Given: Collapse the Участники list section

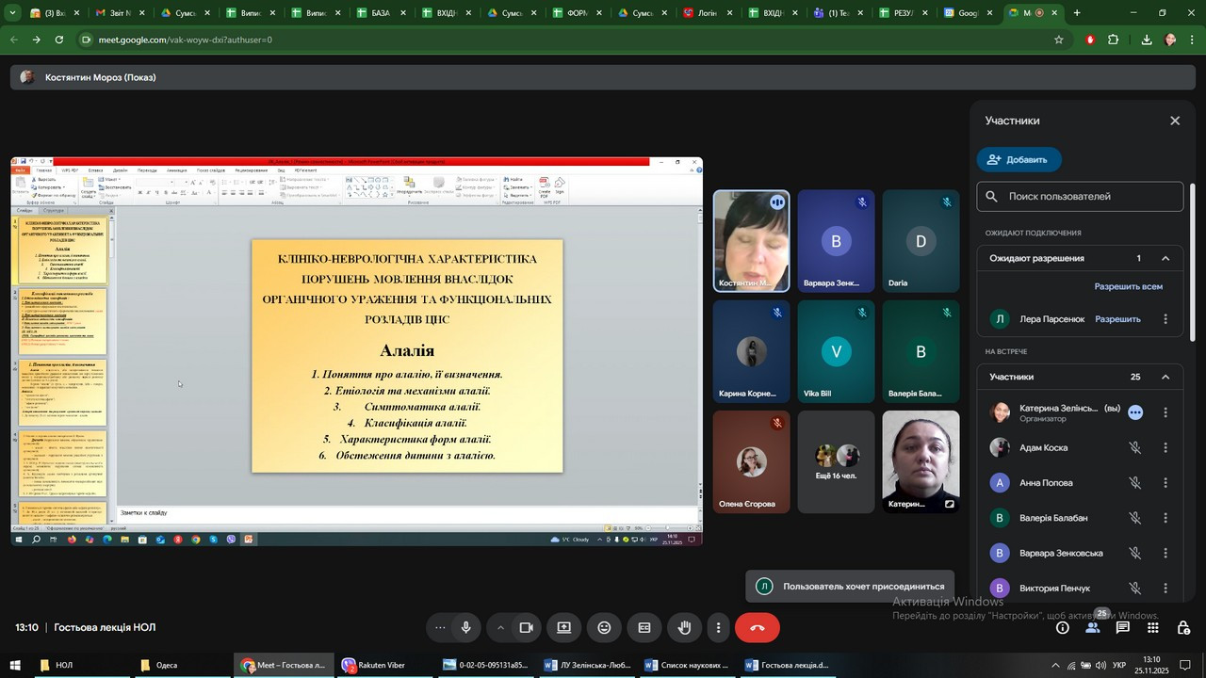Looking at the screenshot, I should point(1165,377).
